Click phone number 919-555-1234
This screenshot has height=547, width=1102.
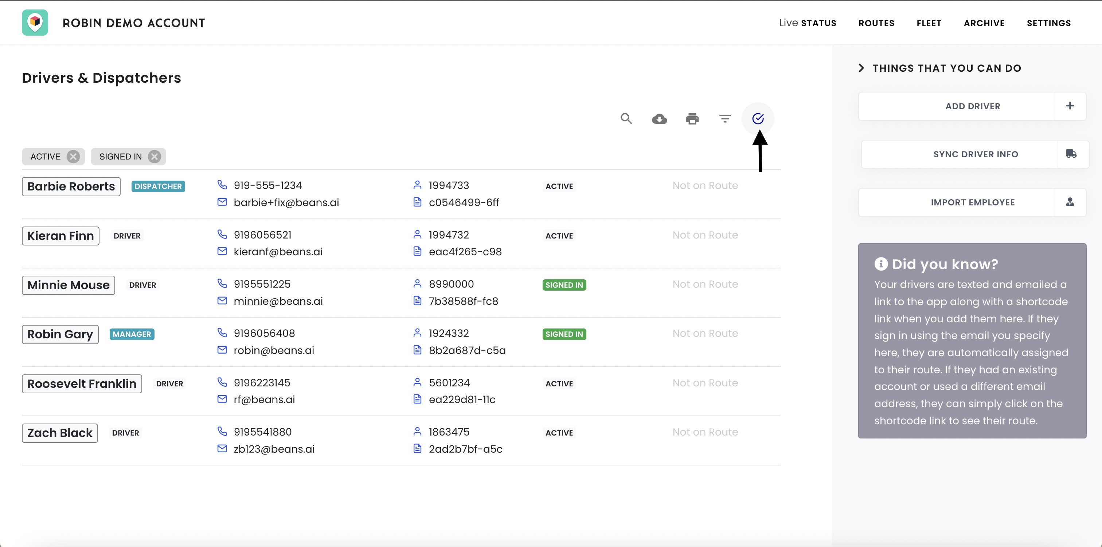[x=268, y=186]
